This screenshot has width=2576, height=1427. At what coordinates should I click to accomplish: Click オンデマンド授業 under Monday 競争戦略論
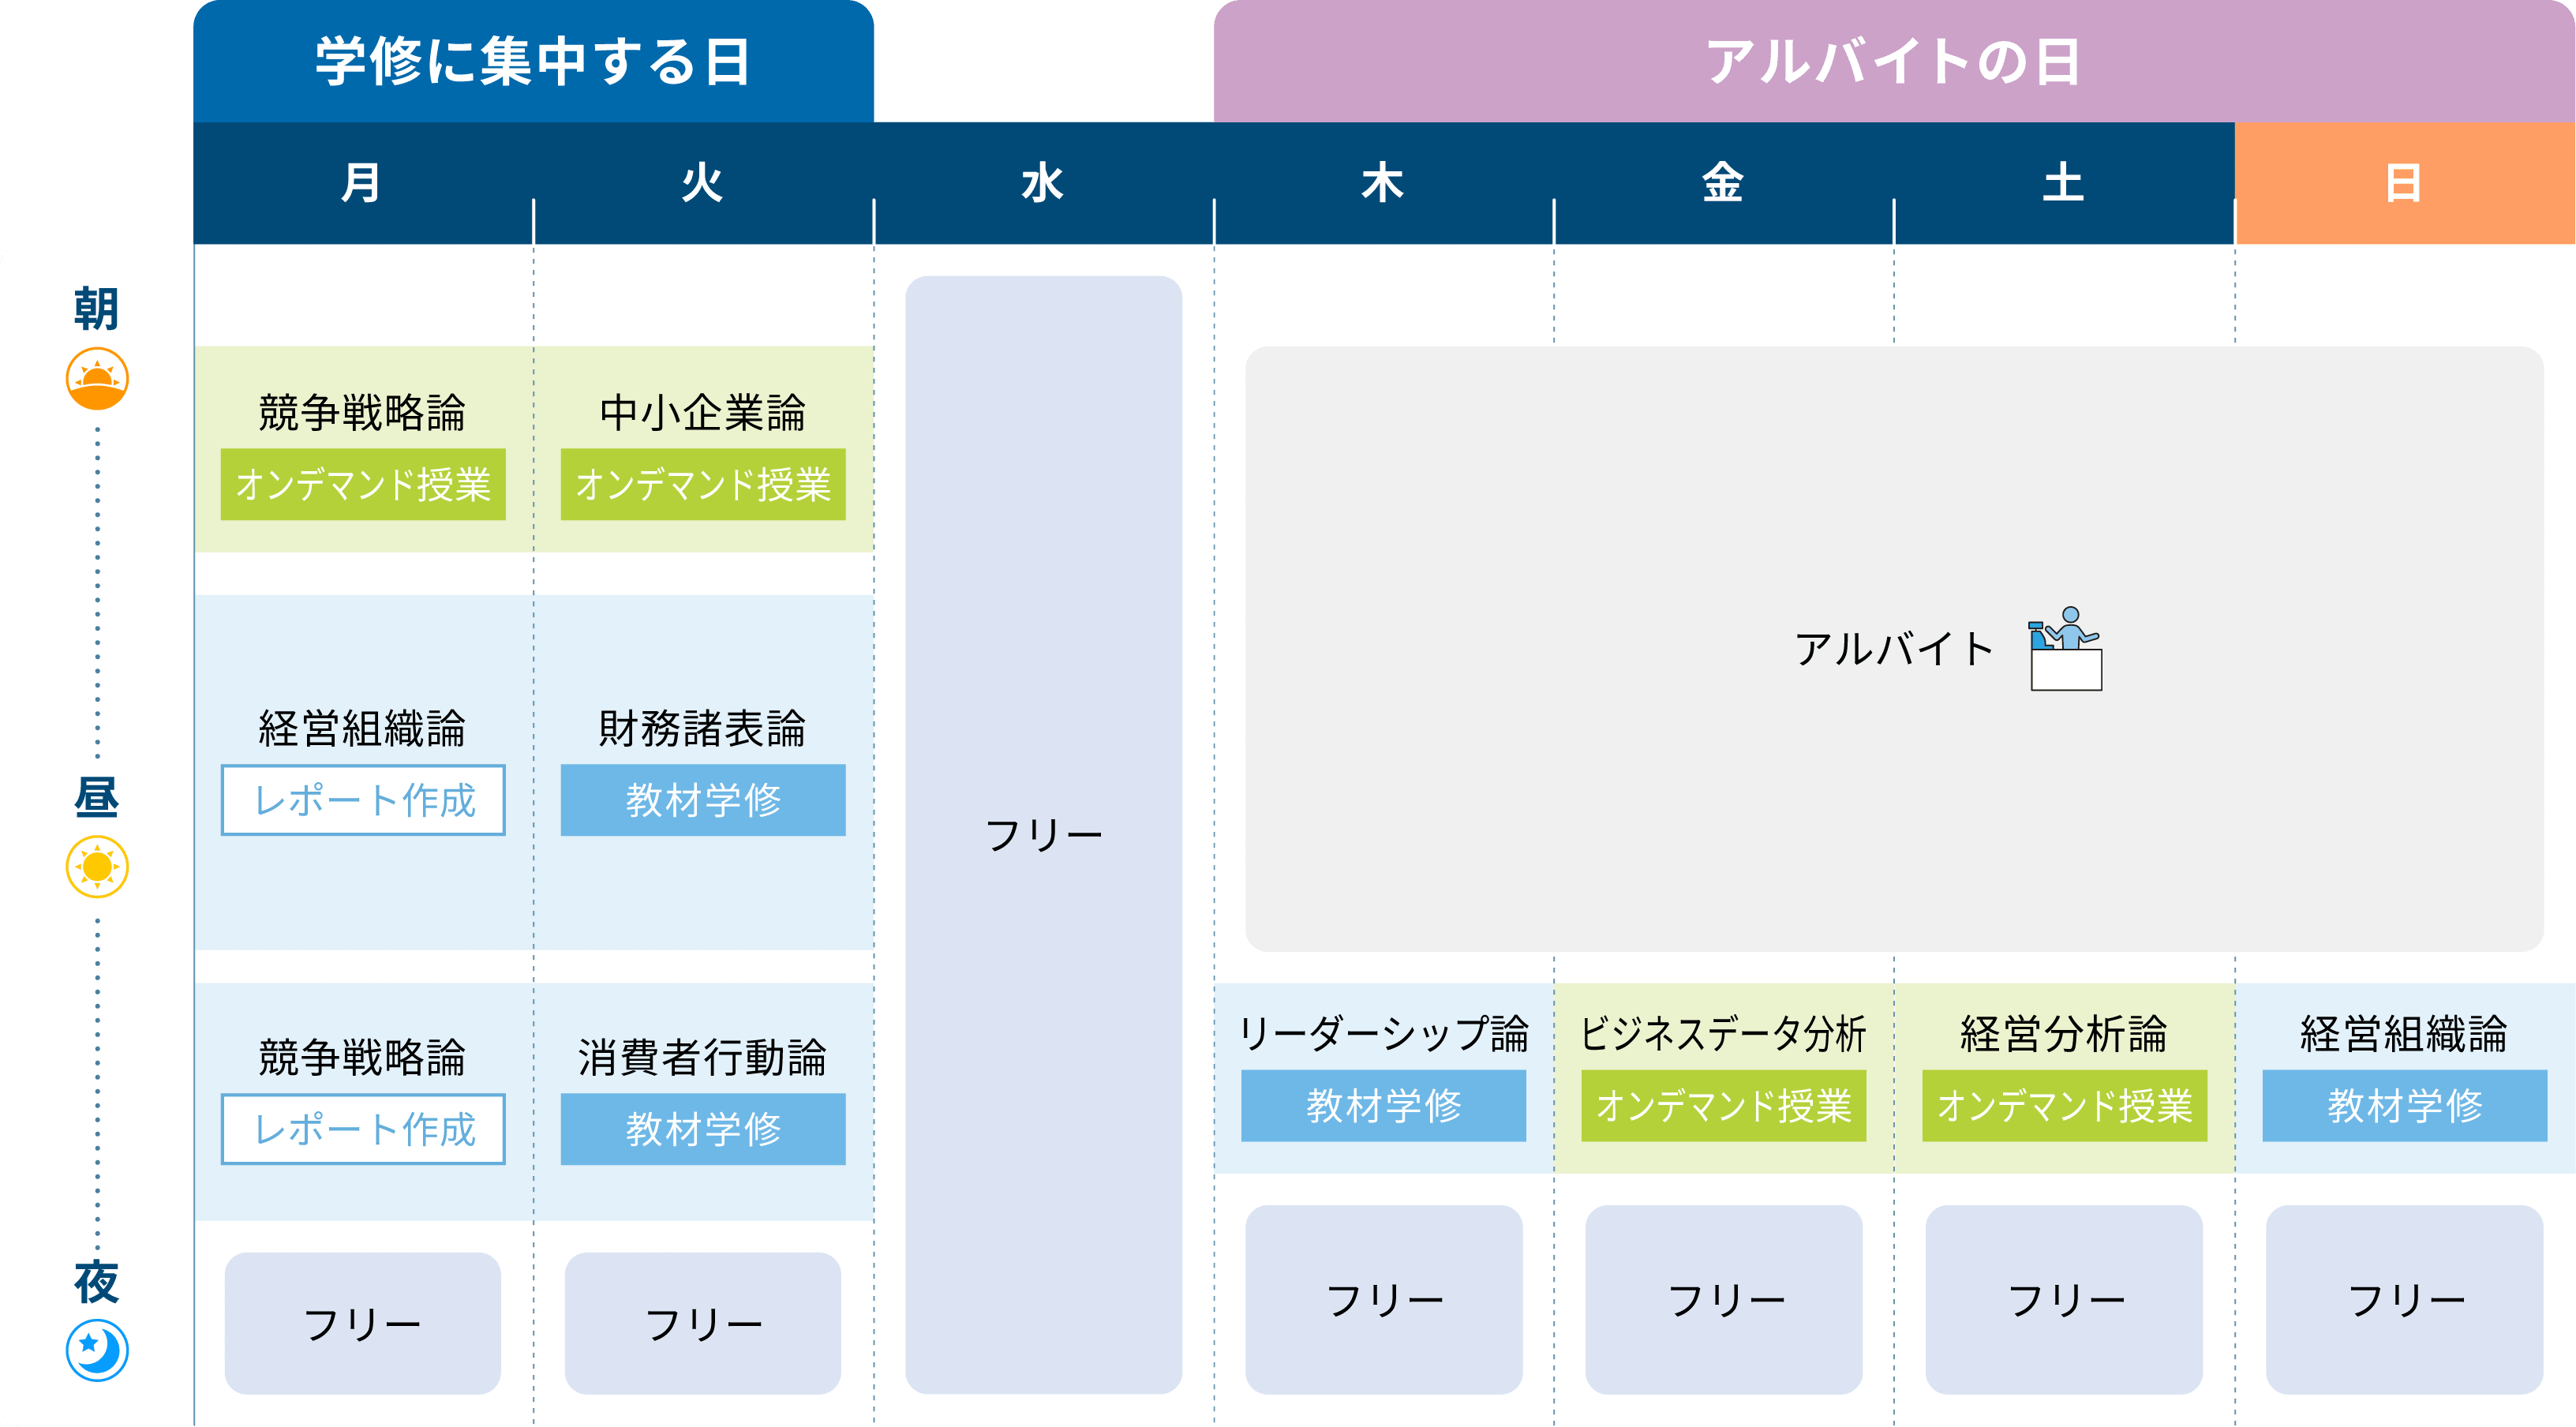pyautogui.click(x=363, y=484)
